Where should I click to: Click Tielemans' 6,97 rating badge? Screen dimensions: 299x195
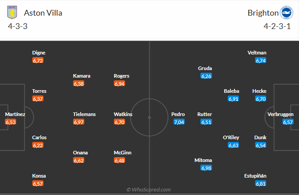(x=78, y=122)
